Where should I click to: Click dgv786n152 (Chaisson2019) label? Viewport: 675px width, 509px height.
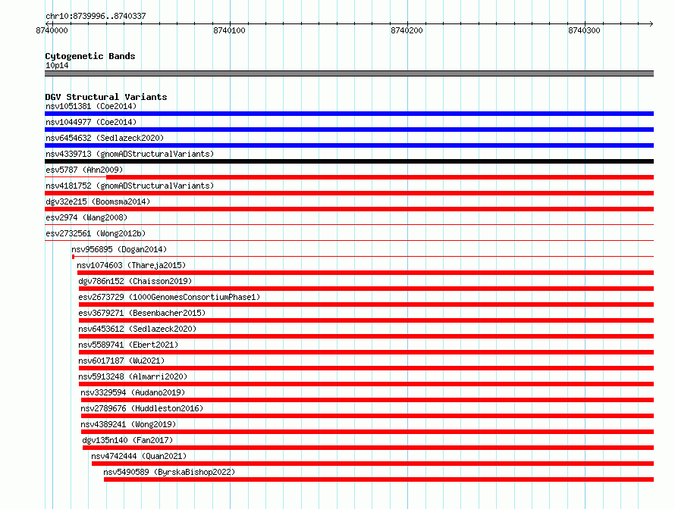pyautogui.click(x=135, y=281)
